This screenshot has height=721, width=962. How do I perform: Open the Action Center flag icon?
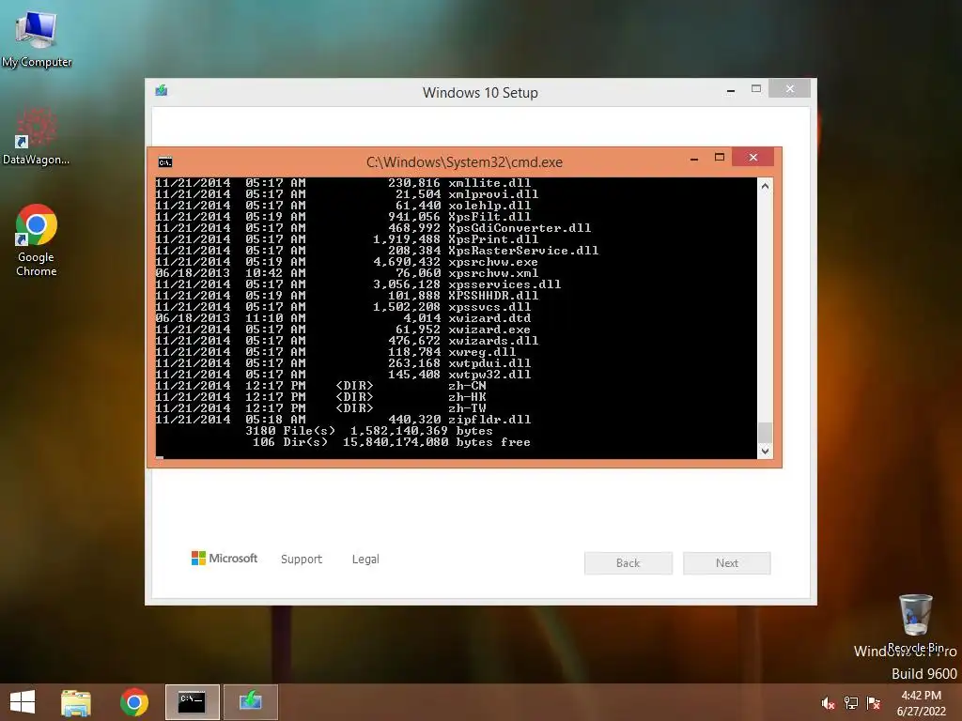[874, 703]
